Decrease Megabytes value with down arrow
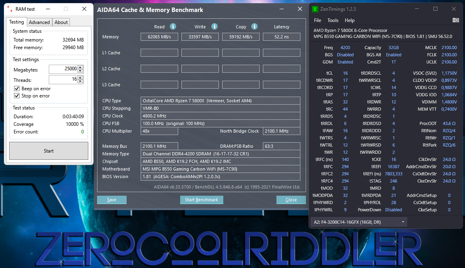This screenshot has height=268, width=465. tap(80, 71)
